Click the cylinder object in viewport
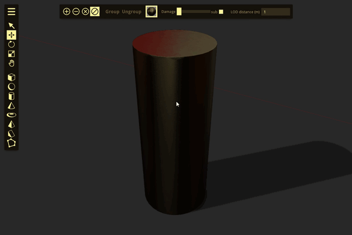This screenshot has width=352, height=235. coord(175,123)
